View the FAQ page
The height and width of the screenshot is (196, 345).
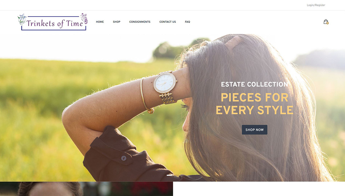[187, 22]
